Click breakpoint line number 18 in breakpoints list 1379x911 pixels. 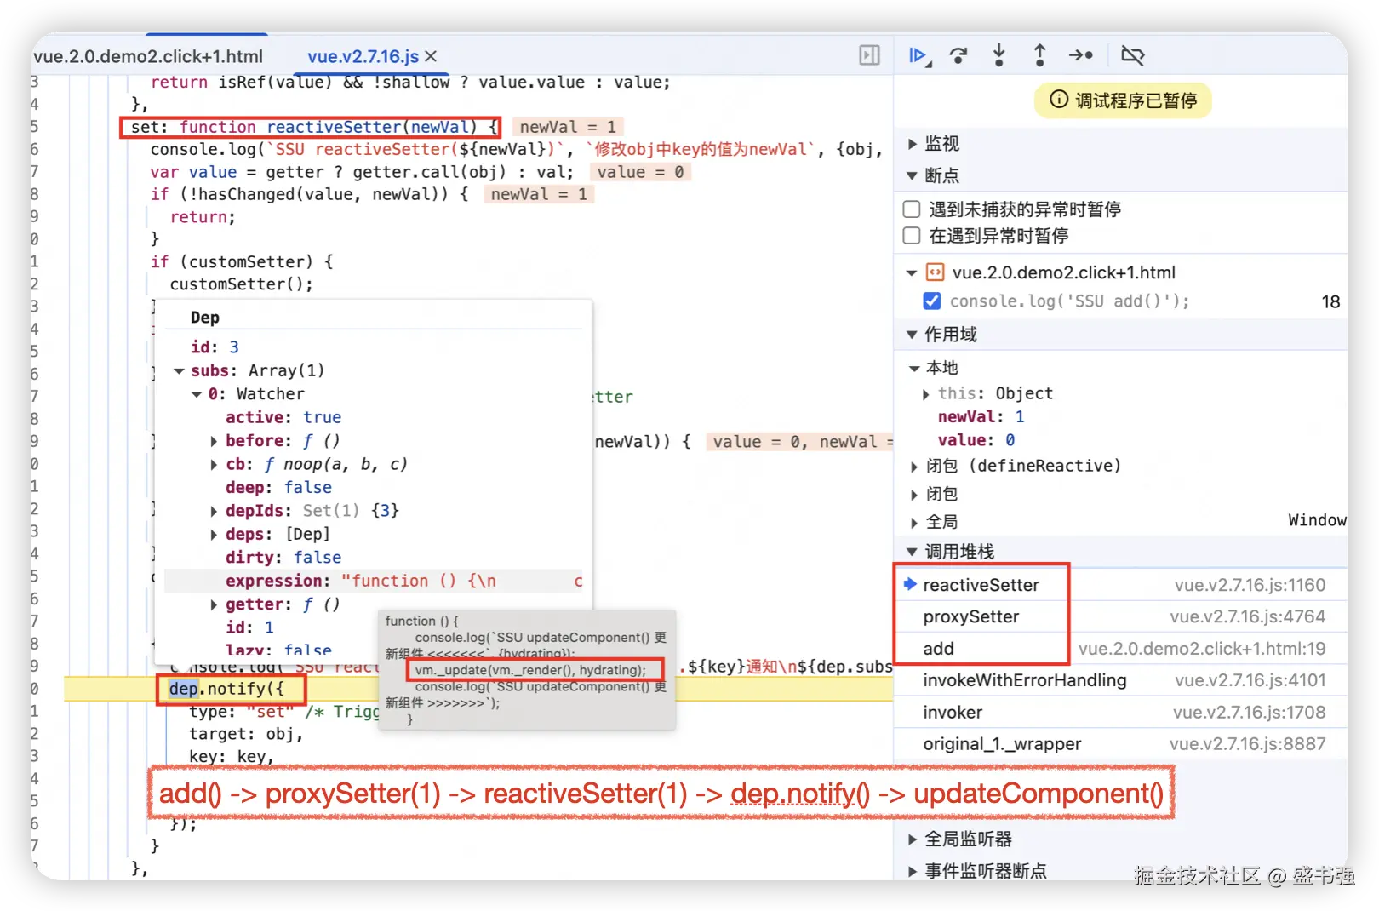pos(1330,301)
